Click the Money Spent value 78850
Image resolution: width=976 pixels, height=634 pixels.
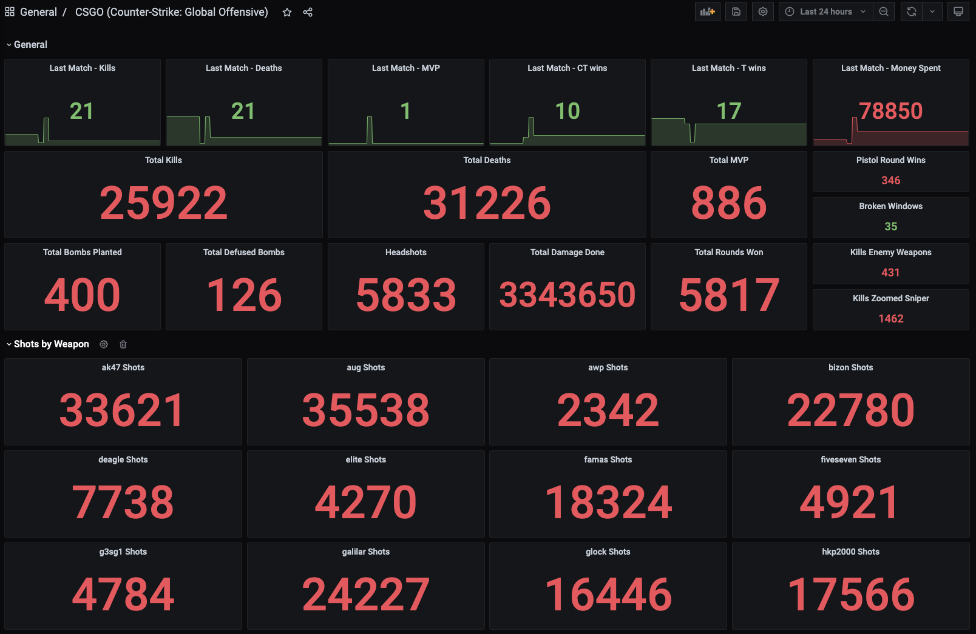pyautogui.click(x=891, y=111)
